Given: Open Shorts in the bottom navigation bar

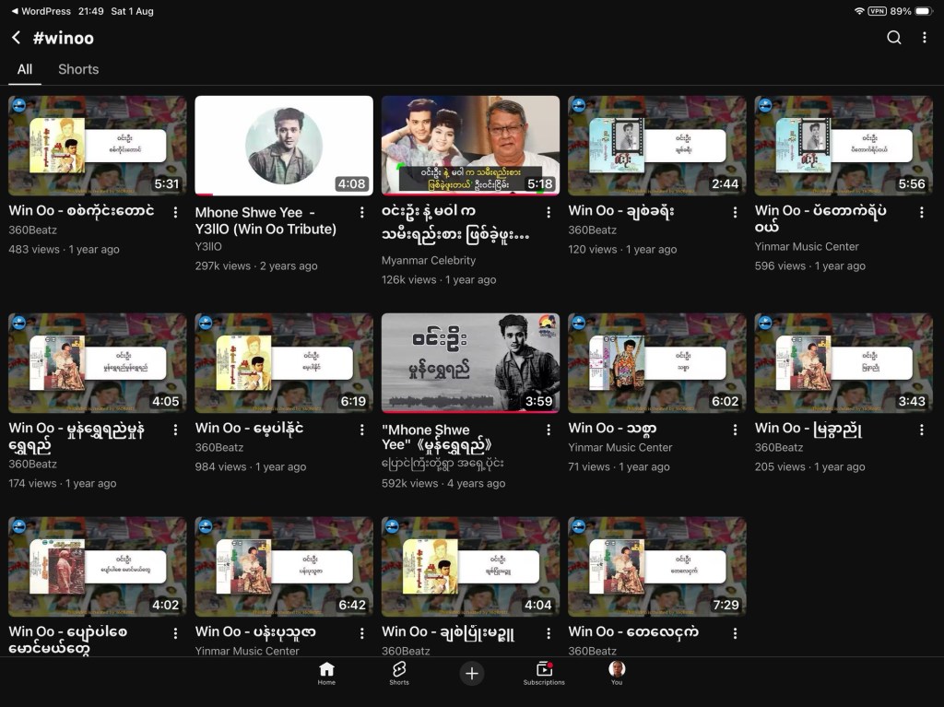Looking at the screenshot, I should click(398, 673).
